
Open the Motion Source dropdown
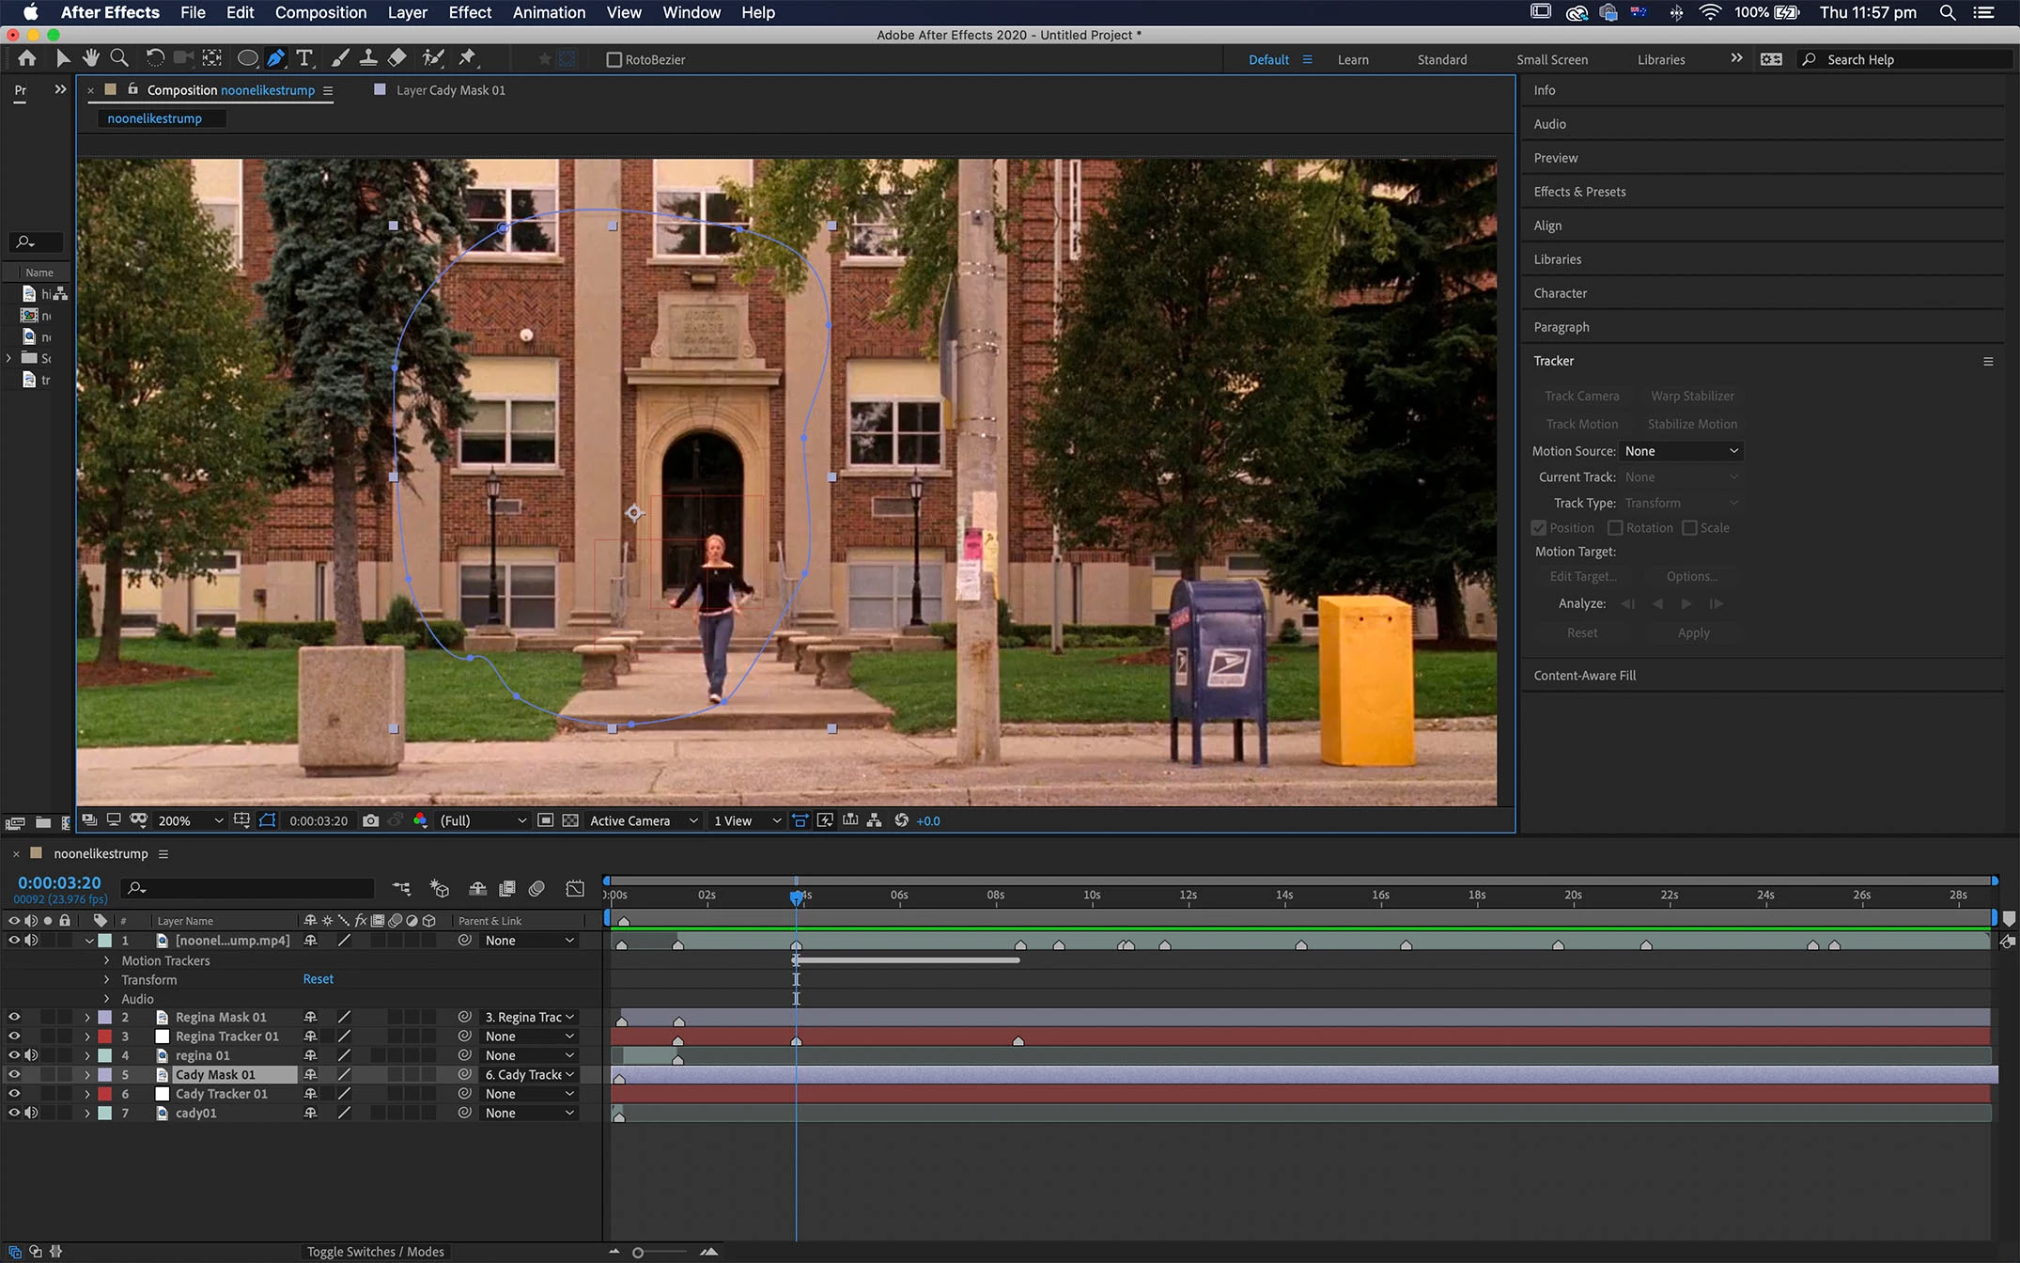point(1681,451)
